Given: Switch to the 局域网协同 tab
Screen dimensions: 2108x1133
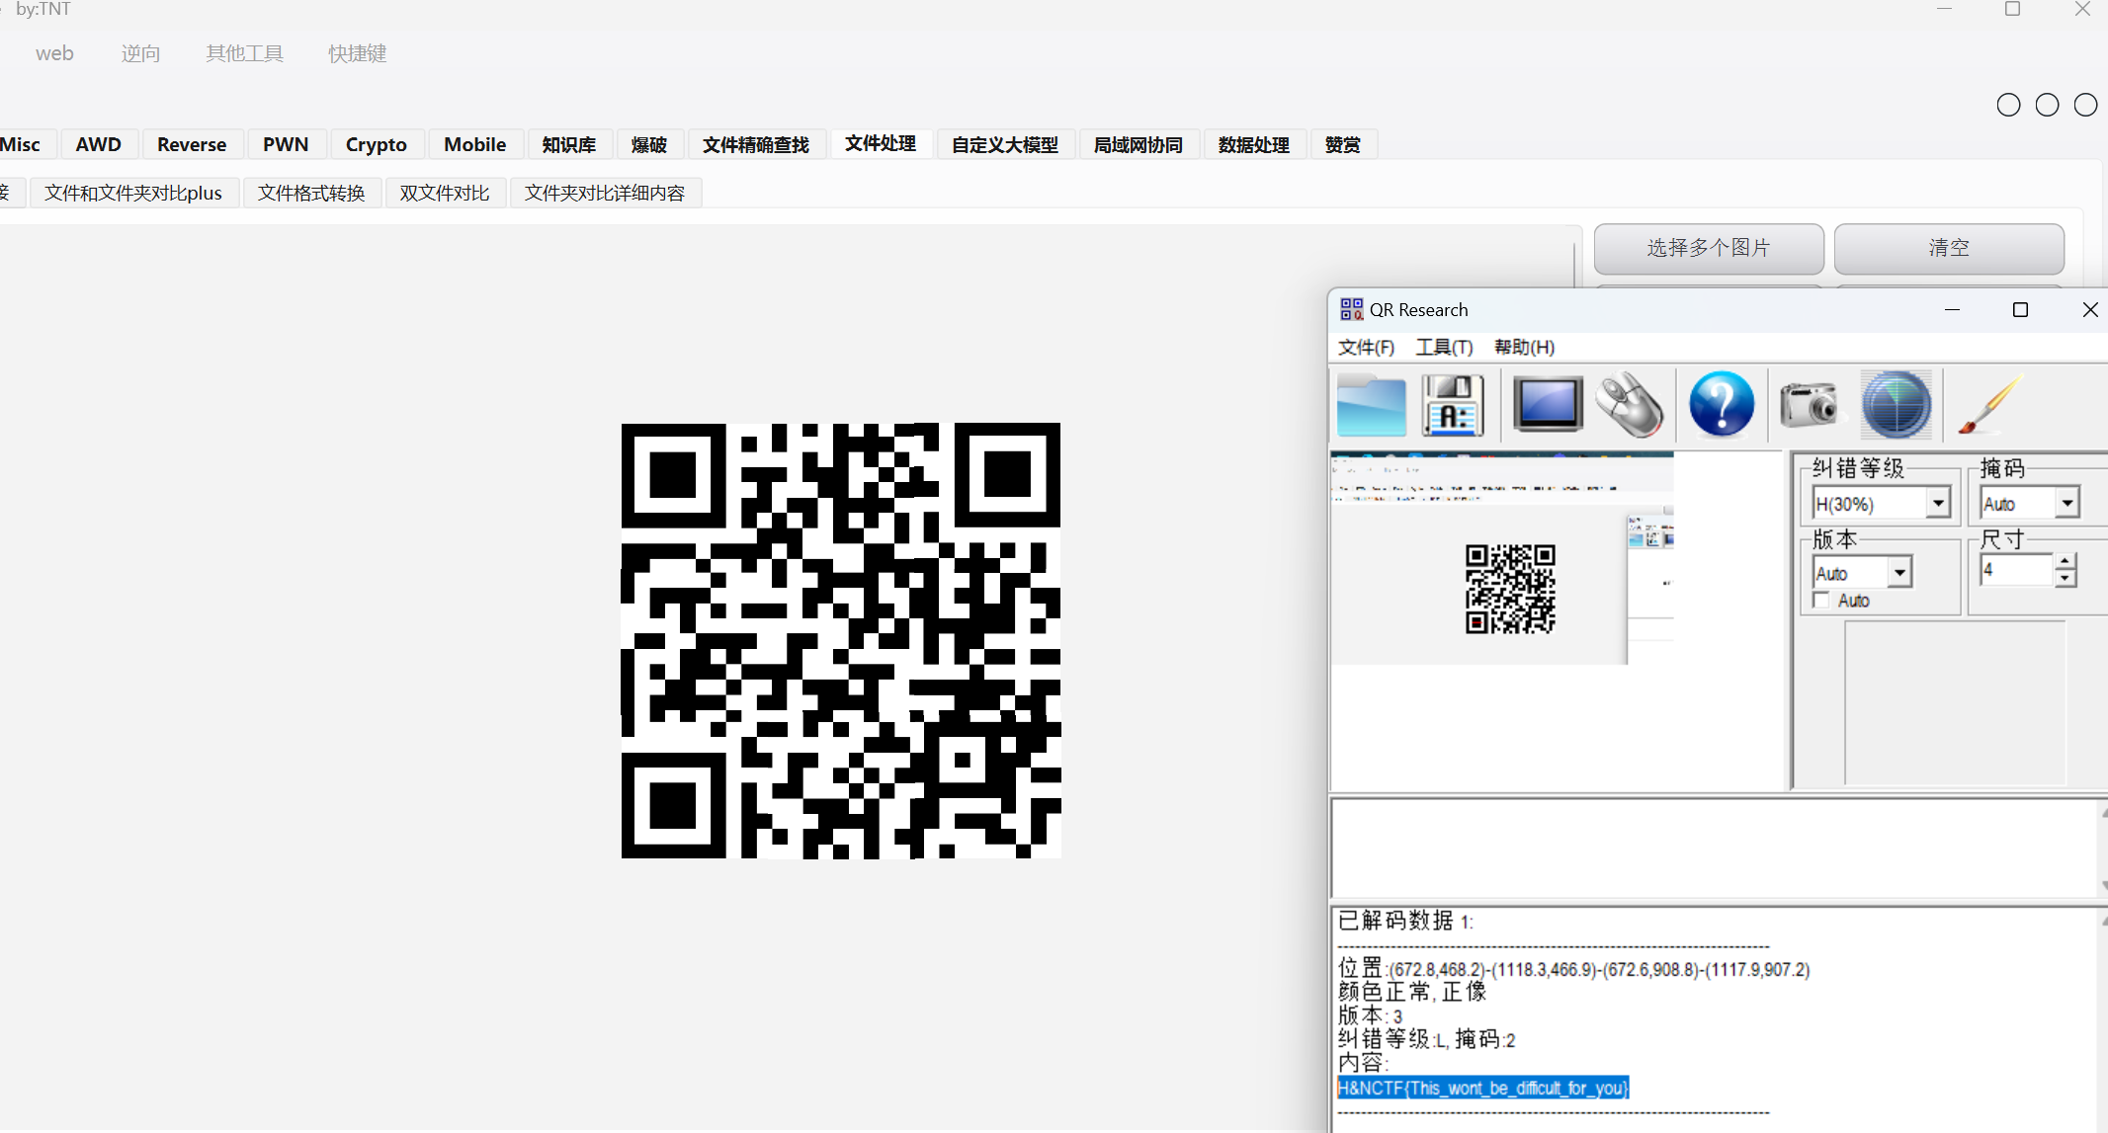Looking at the screenshot, I should [x=1138, y=144].
